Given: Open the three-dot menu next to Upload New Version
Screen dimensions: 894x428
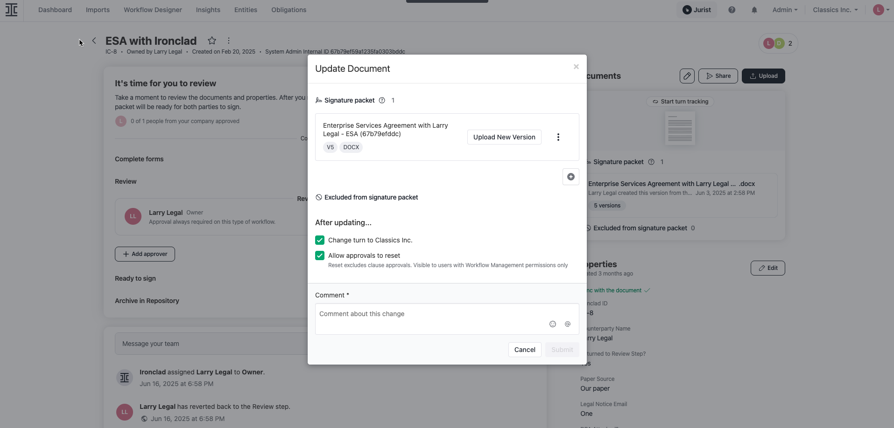Looking at the screenshot, I should point(558,137).
